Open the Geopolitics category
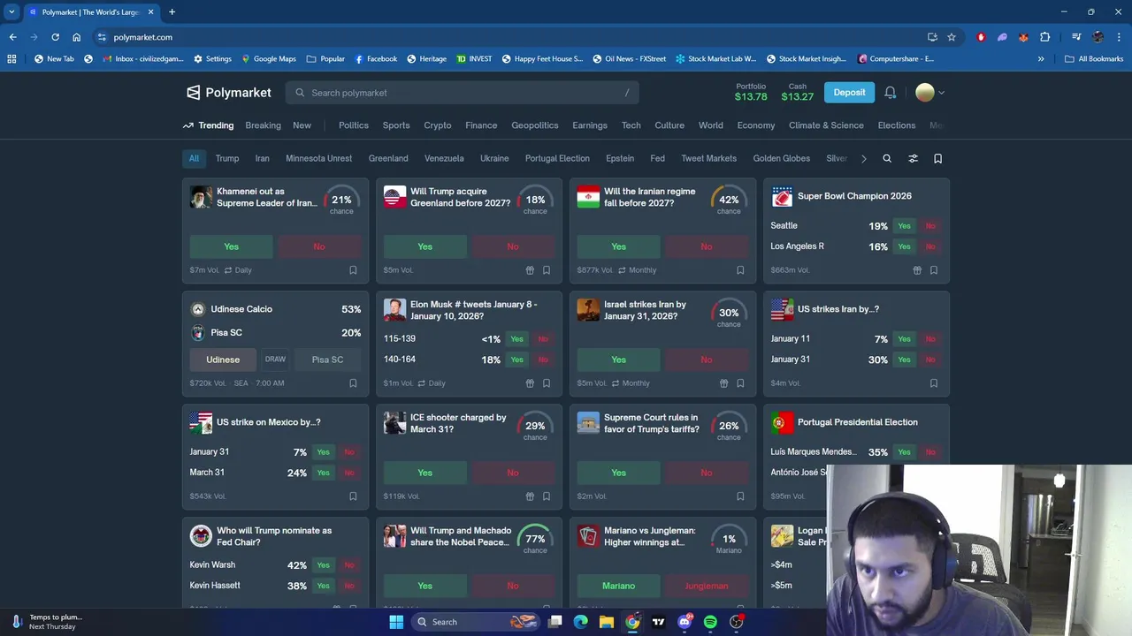 [535, 125]
